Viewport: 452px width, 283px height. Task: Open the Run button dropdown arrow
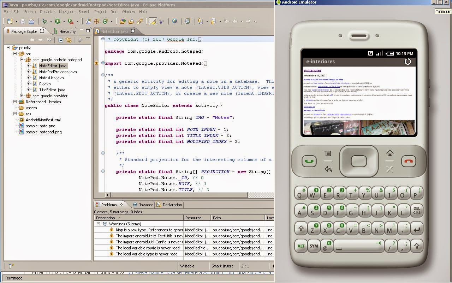click(64, 21)
